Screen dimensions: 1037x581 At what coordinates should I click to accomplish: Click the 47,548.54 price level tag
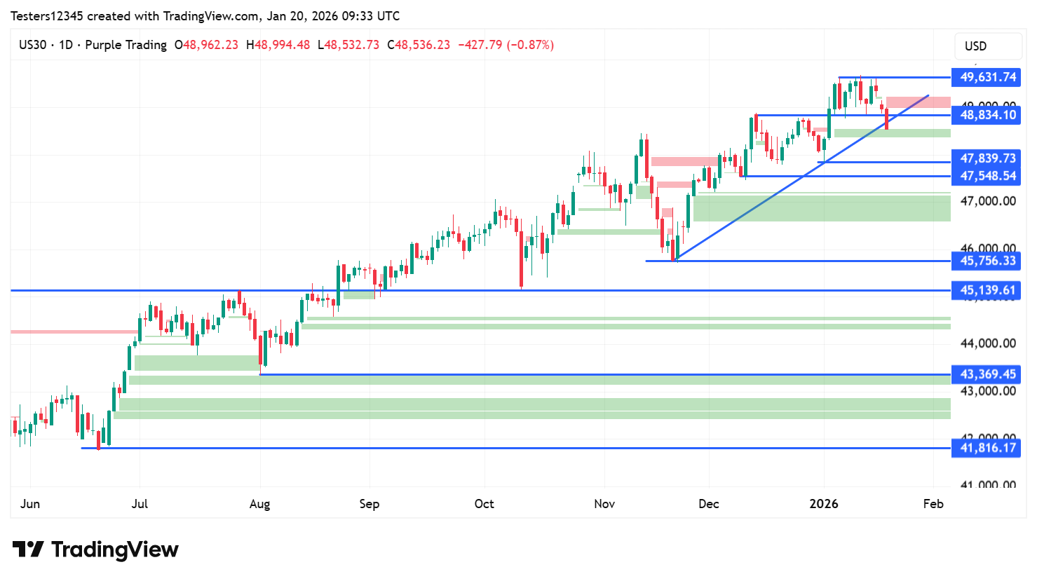[987, 176]
